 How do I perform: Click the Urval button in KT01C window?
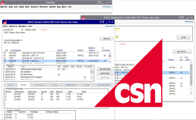pyautogui.click(x=183, y=37)
